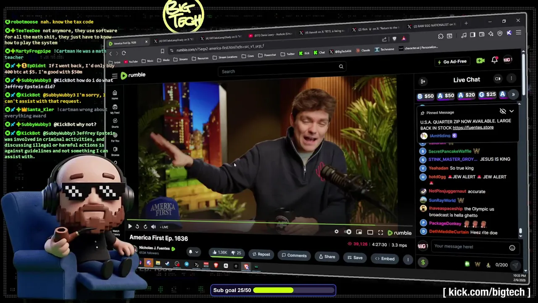Like the video with thumbs up

tap(219, 252)
